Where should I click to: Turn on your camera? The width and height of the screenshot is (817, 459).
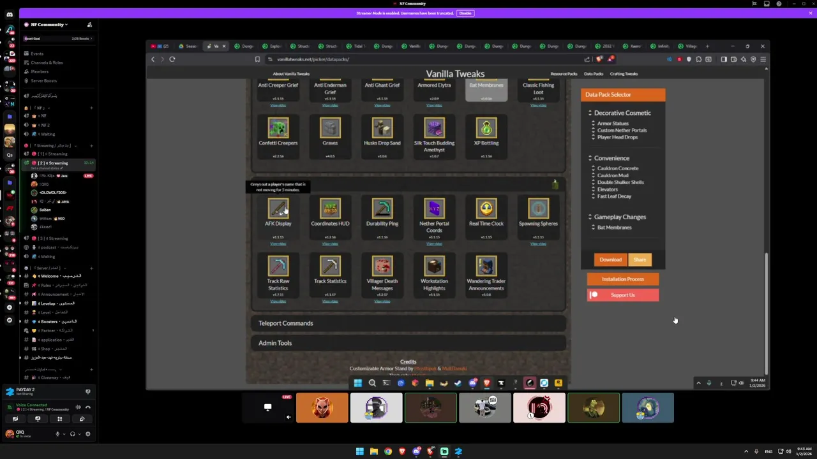[15, 419]
